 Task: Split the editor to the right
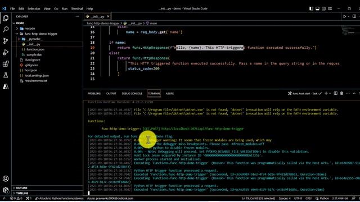[354, 16]
